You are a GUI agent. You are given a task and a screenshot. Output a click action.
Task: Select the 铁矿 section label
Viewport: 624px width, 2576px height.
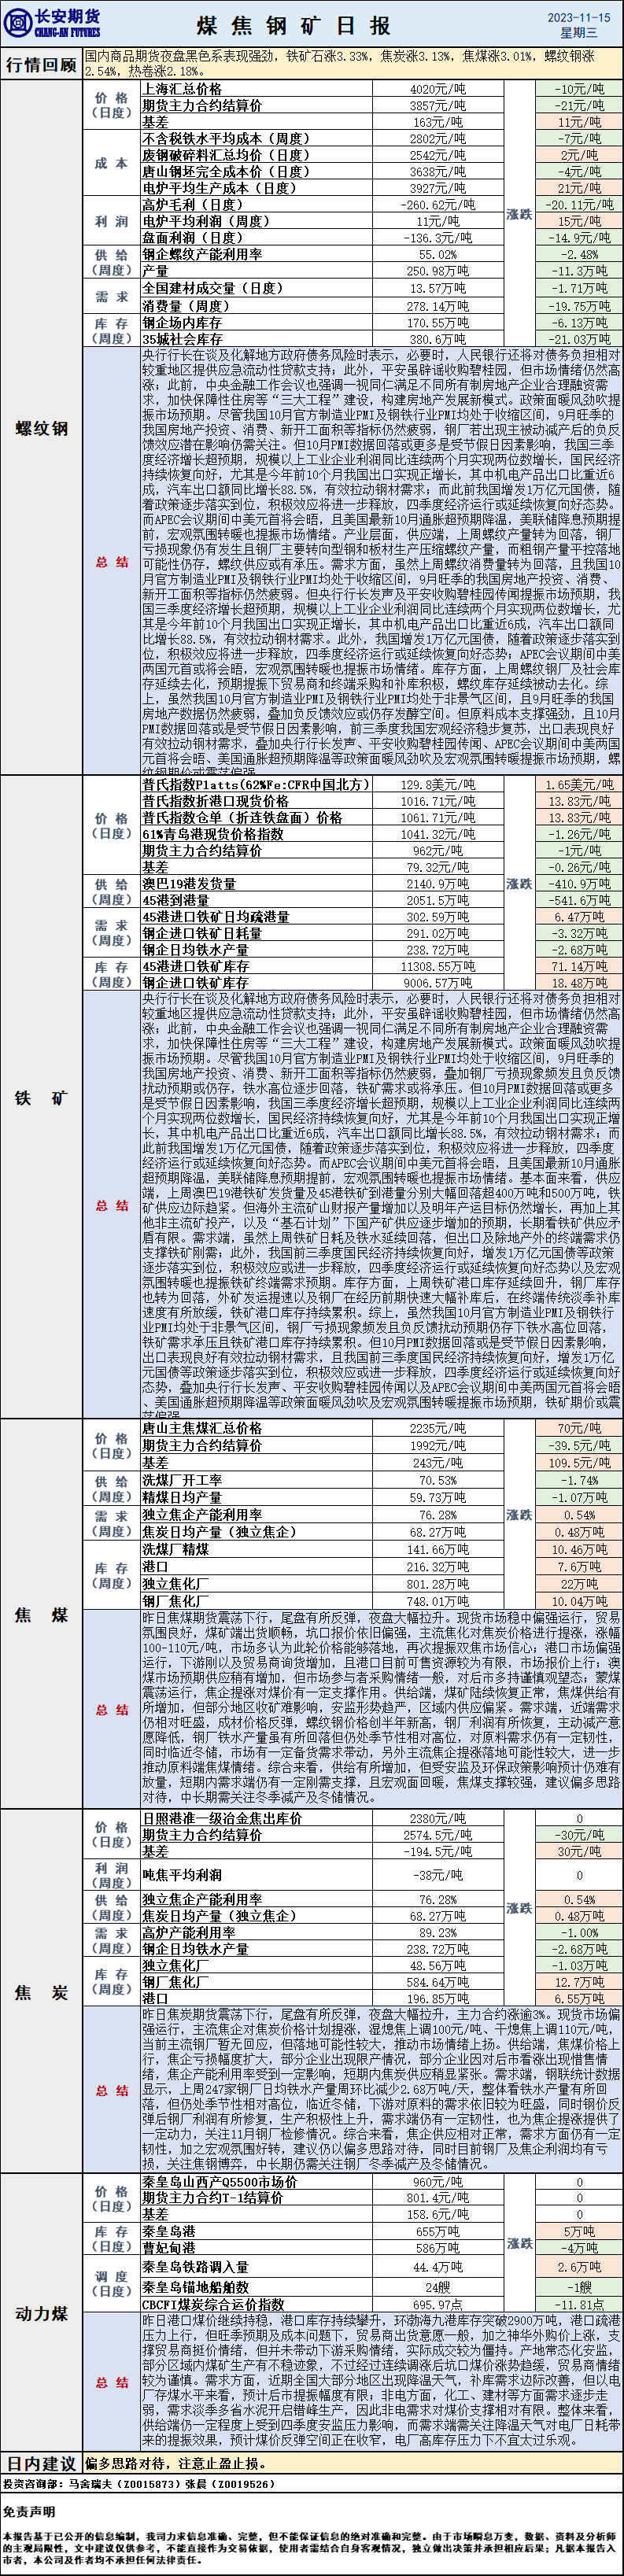[41, 1098]
